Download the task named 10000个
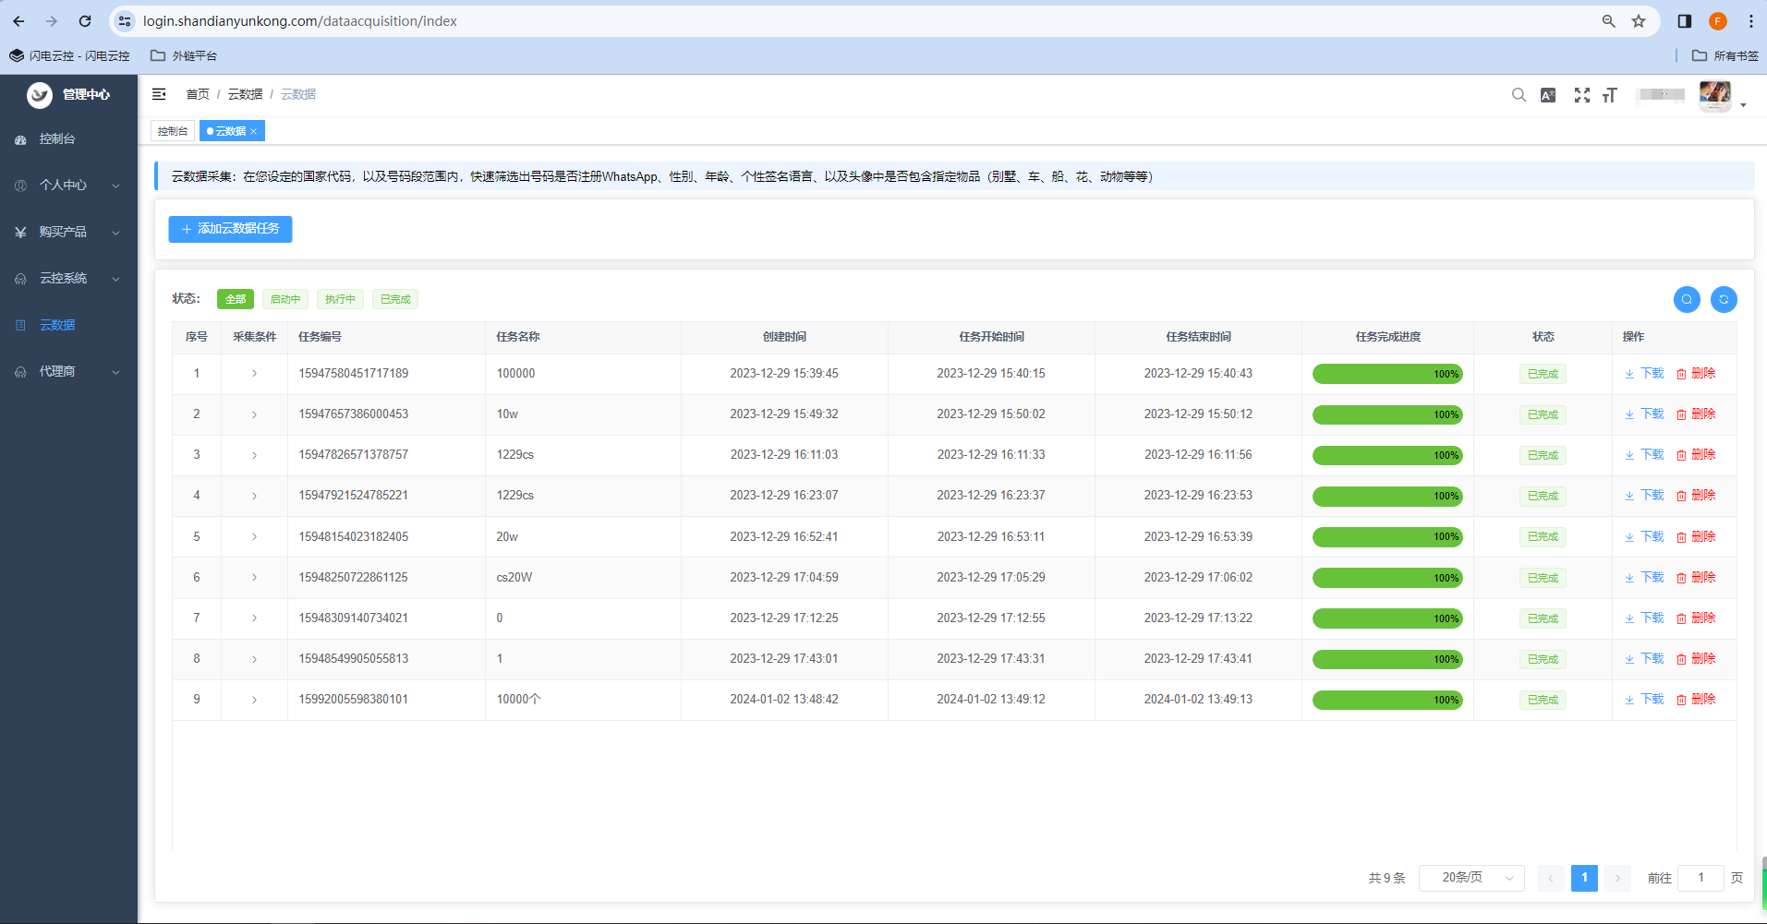Image resolution: width=1767 pixels, height=924 pixels. [1644, 700]
